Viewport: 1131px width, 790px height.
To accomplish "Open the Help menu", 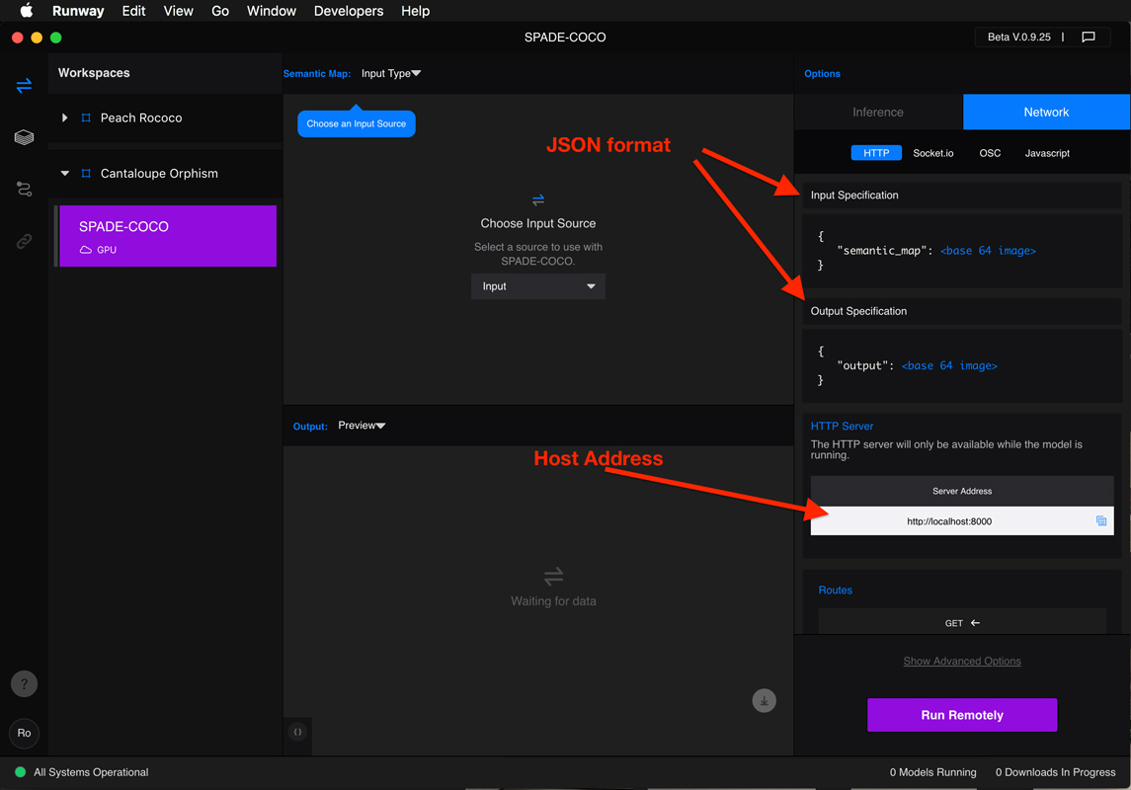I will coord(416,11).
